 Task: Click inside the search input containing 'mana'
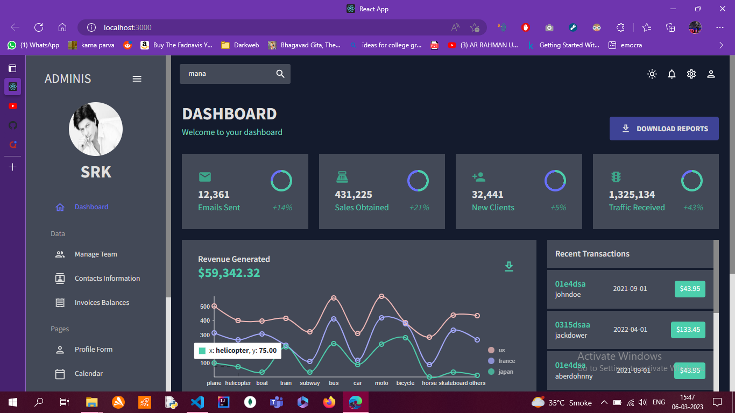(226, 74)
